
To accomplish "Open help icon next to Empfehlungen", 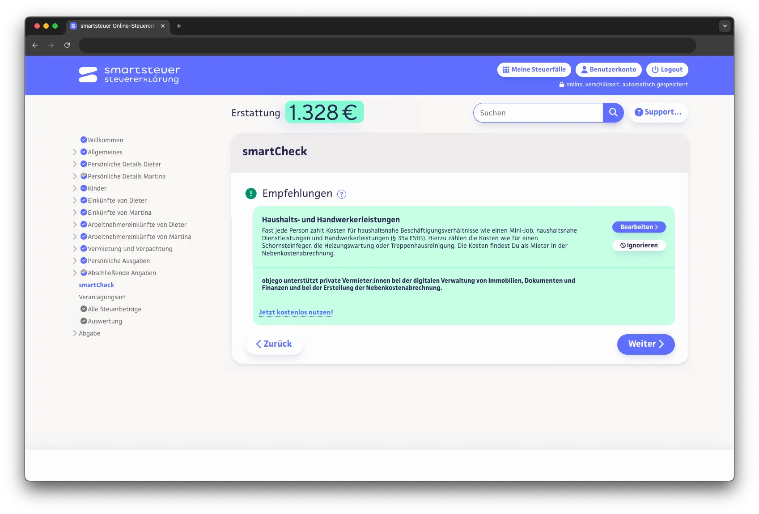I will tap(341, 194).
